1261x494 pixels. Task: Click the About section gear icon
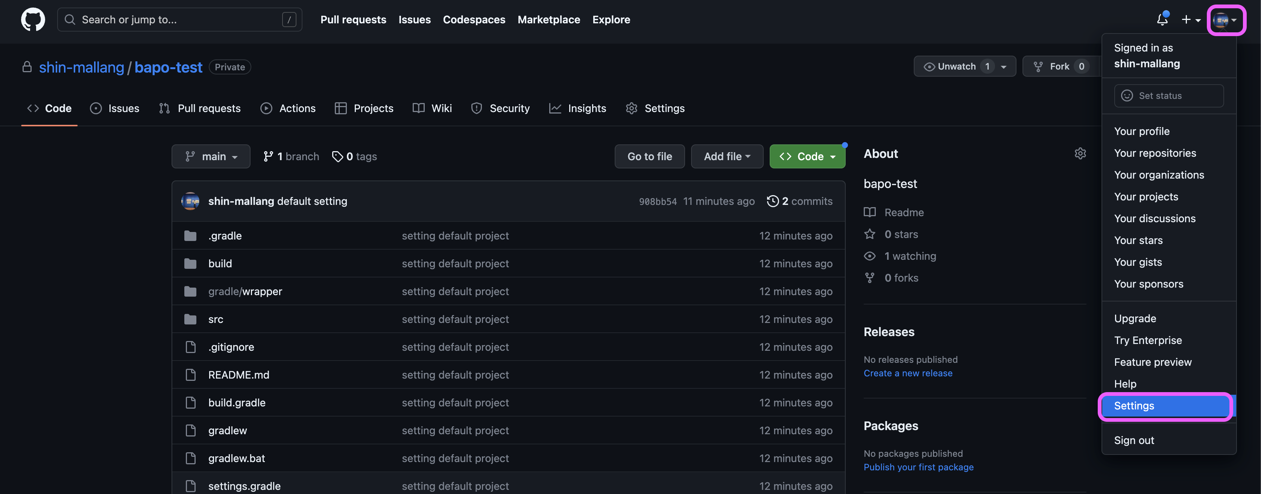1080,154
